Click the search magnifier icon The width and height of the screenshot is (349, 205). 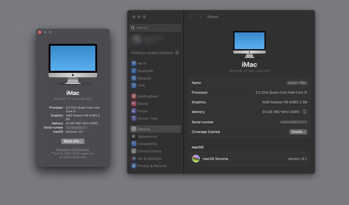133,27
